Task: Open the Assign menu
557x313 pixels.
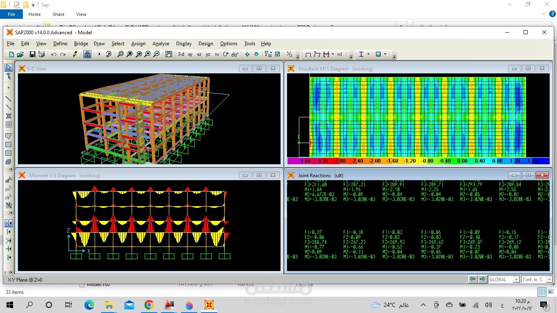Action: (x=138, y=44)
